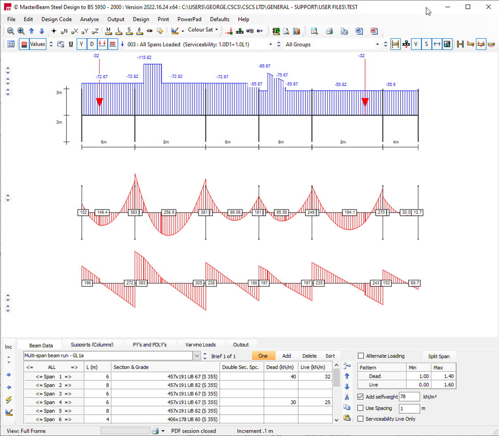Click the selfweight value input field
499x436 pixels.
coord(409,396)
